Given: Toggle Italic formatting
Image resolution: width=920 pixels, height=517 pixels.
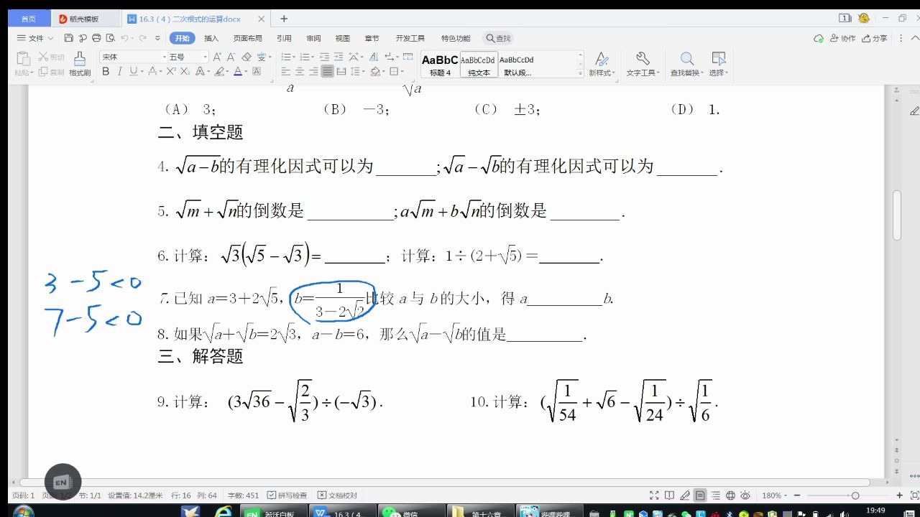Looking at the screenshot, I should [x=119, y=71].
